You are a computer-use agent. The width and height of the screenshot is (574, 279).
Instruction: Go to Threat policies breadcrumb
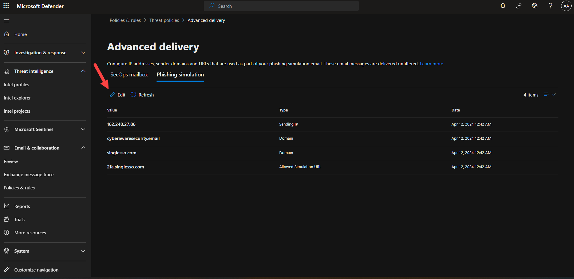(164, 20)
